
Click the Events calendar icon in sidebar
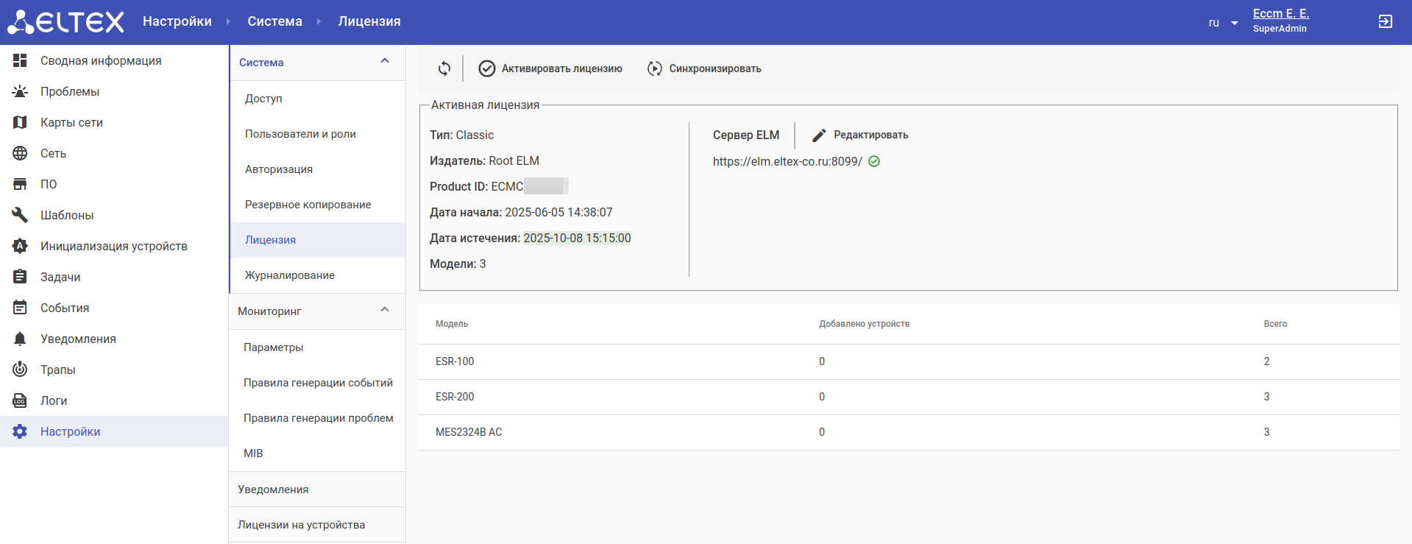(x=20, y=308)
